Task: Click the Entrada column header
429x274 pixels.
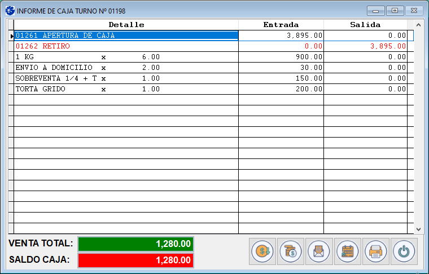Action: (281, 25)
